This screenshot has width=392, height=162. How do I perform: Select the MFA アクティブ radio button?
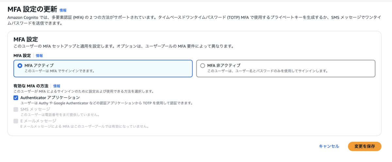(20, 65)
